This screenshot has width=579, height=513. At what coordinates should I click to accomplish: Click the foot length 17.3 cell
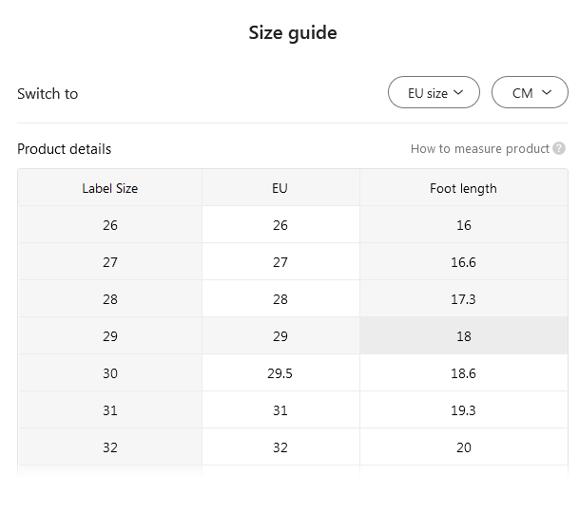click(x=463, y=299)
